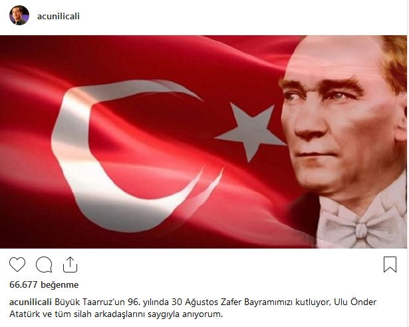Save the post with the bookmark icon
Screen dimensions: 409x327
[x=390, y=265]
